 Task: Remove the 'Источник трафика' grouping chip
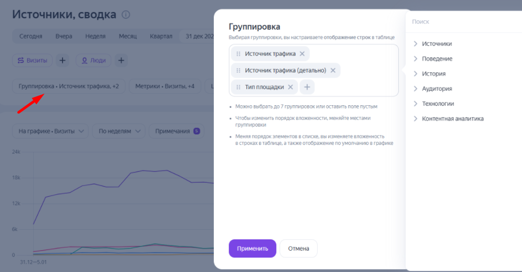point(302,54)
